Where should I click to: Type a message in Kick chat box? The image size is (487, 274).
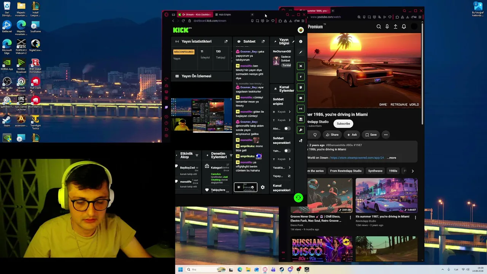pyautogui.click(x=245, y=187)
